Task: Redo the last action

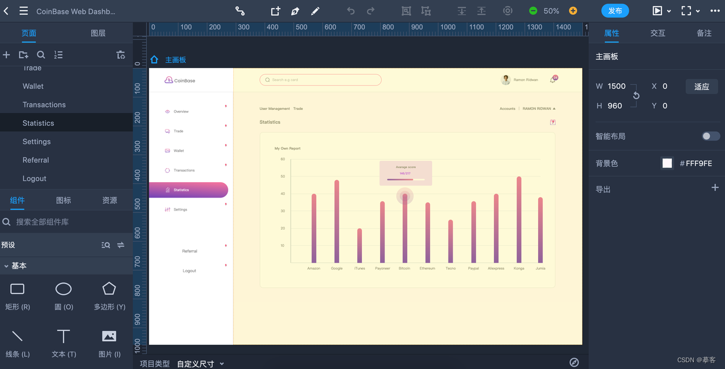Action: [x=370, y=11]
